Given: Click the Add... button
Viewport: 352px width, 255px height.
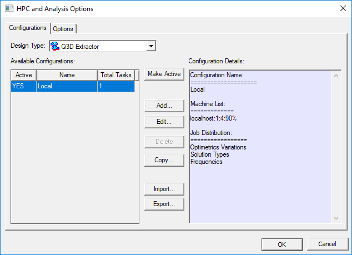Looking at the screenshot, I should tap(164, 106).
